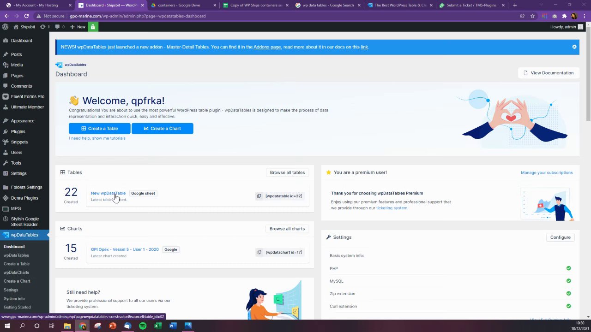Open the New wpDataTable link
This screenshot has height=332, width=591.
(x=108, y=193)
